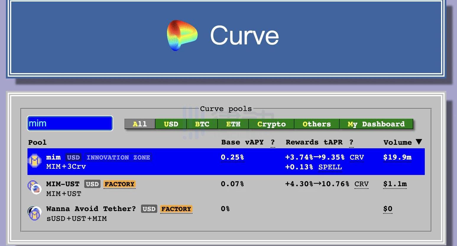Viewport: 457px width, 246px height.
Task: Click the $1.1m volume value
Action: coord(395,184)
